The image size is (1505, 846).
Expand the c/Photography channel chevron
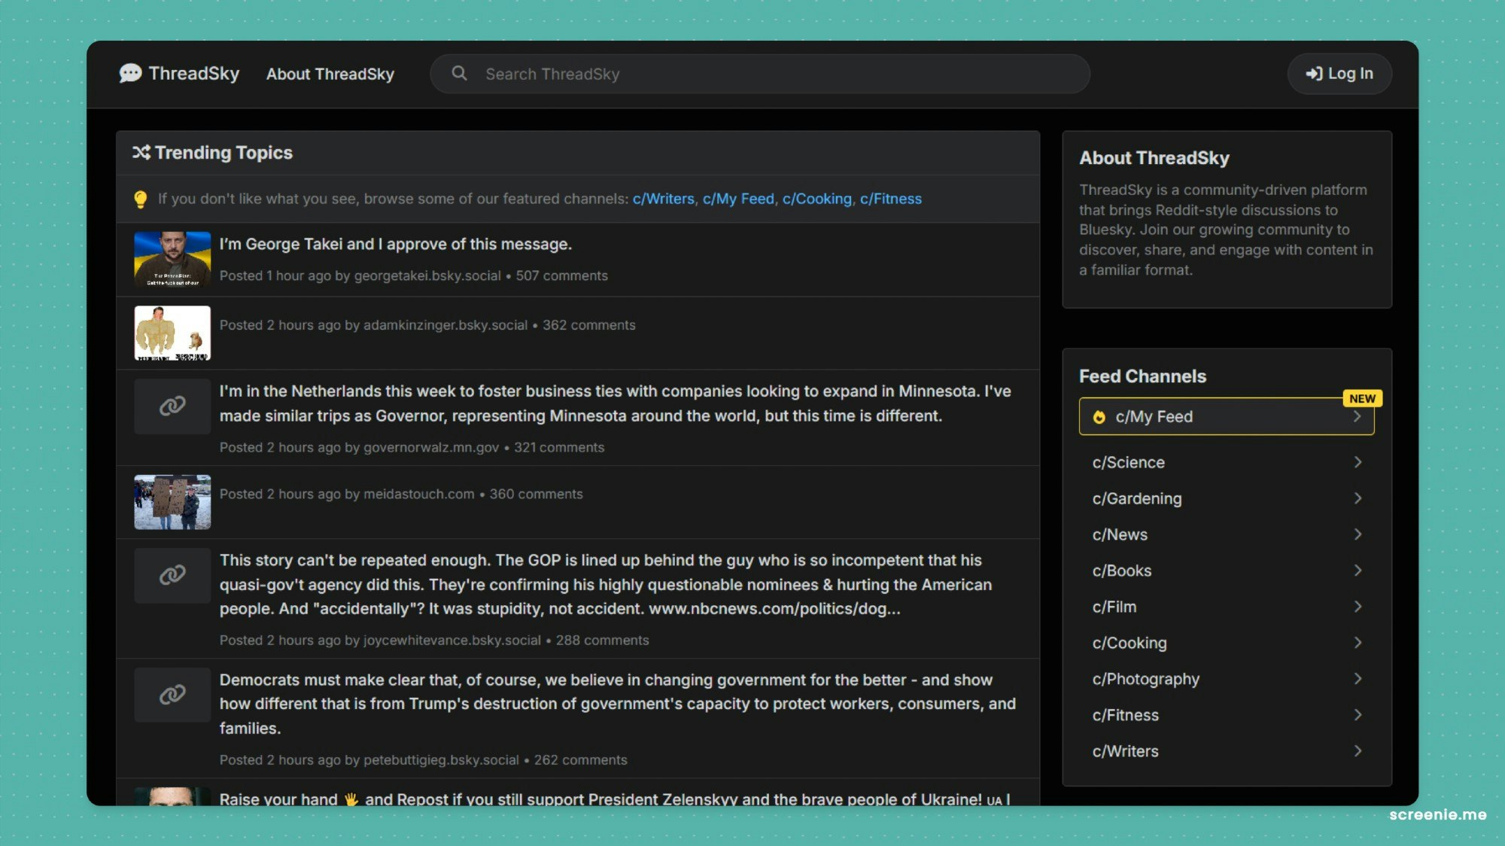[1358, 679]
